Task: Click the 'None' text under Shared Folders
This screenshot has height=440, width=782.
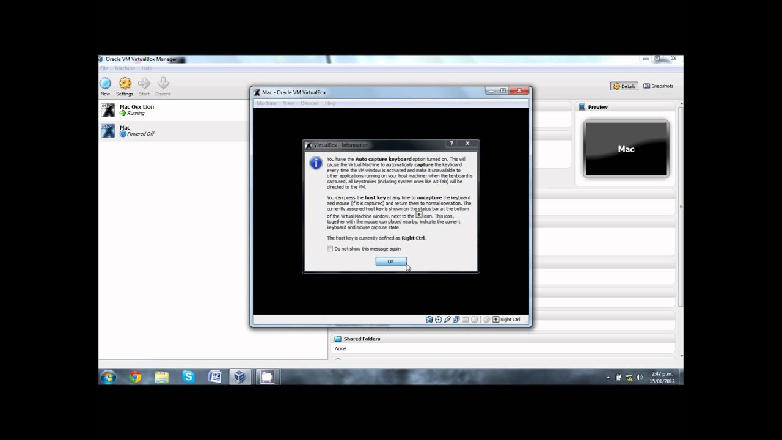Action: coord(340,348)
